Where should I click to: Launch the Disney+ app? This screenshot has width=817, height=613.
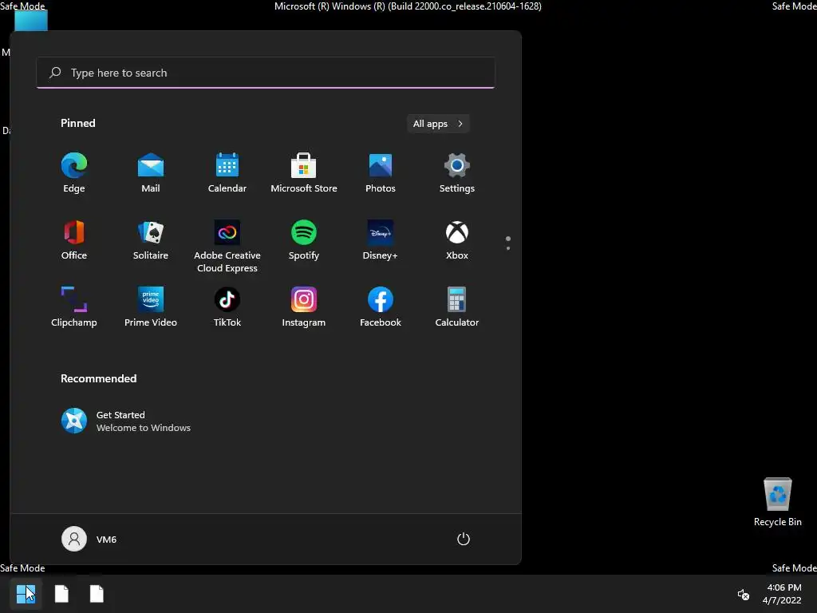(381, 240)
